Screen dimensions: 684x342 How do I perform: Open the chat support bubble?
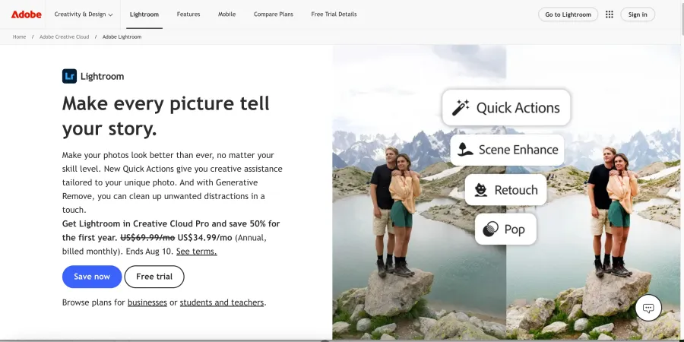pos(648,308)
